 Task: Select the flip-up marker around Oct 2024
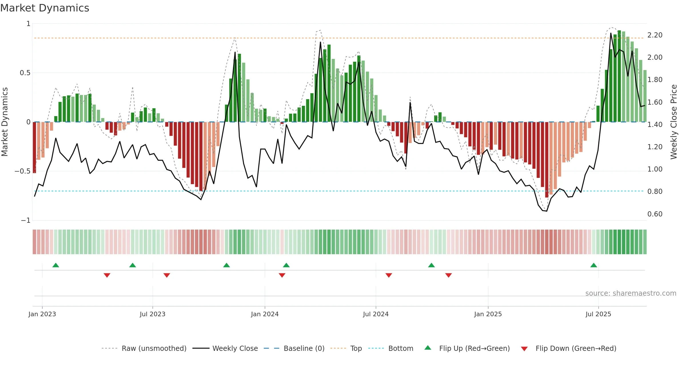pos(432,265)
